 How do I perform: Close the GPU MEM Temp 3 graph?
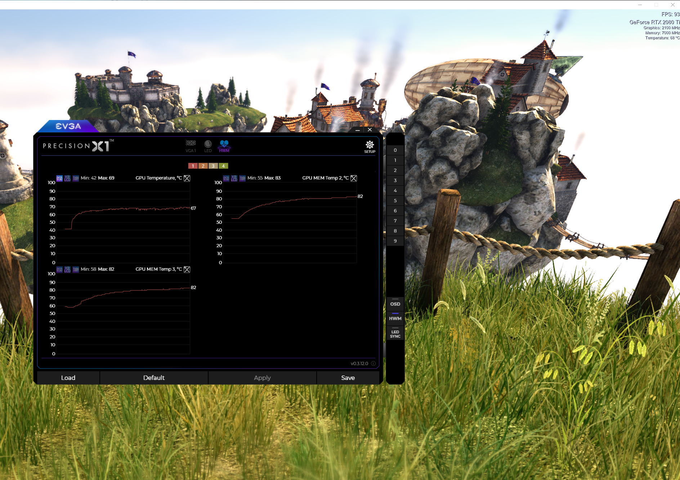187,270
